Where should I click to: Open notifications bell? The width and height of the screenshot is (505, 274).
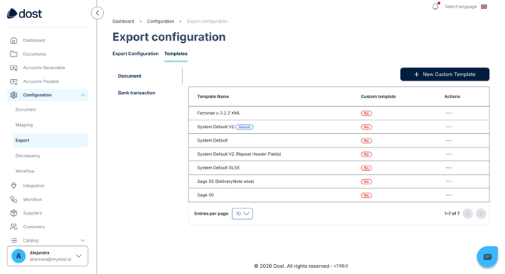(x=436, y=7)
